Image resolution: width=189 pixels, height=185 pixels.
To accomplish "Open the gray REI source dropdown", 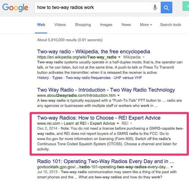I will [x=131, y=123].
